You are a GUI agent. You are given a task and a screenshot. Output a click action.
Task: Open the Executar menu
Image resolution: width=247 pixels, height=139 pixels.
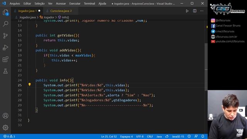[74, 3]
